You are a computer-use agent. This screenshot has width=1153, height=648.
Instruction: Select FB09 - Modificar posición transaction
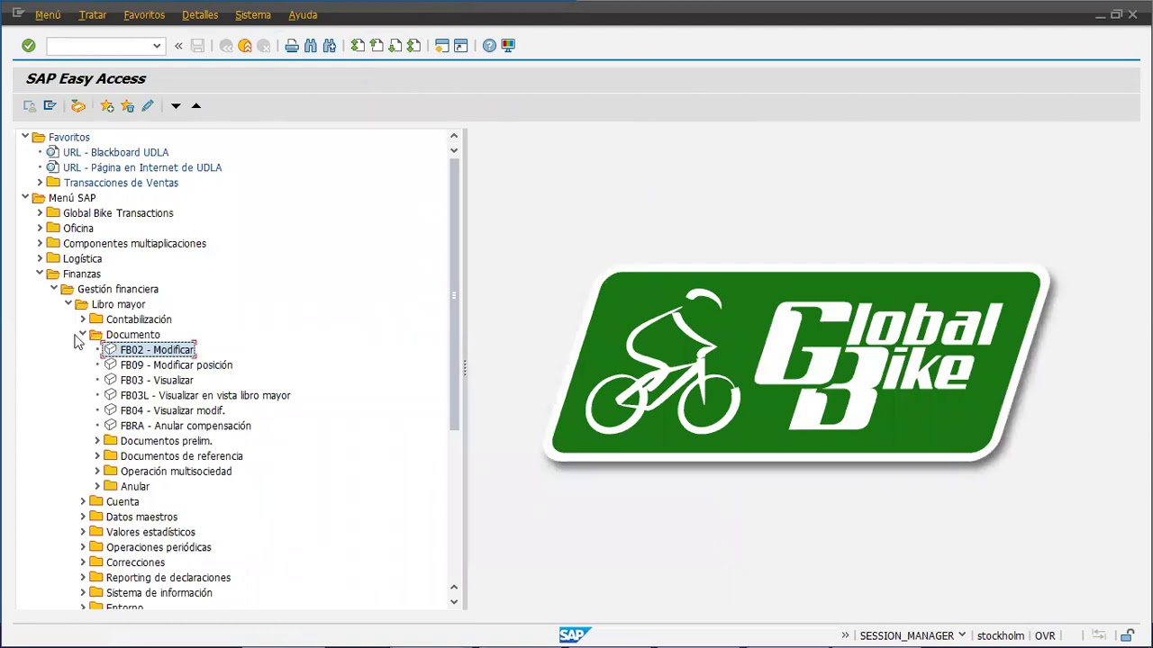[177, 365]
